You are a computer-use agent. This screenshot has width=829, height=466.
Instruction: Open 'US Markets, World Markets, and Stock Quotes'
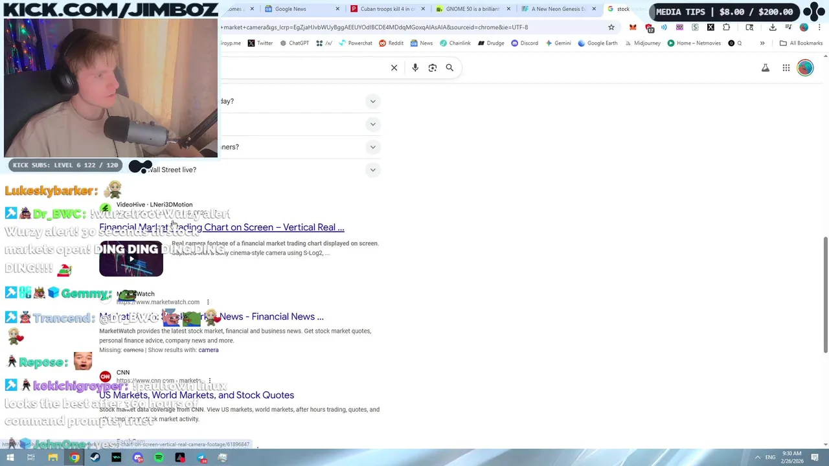[196, 395]
